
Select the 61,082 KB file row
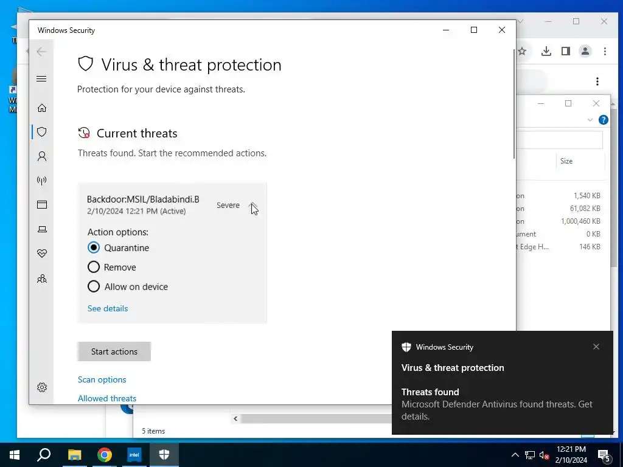(x=560, y=209)
